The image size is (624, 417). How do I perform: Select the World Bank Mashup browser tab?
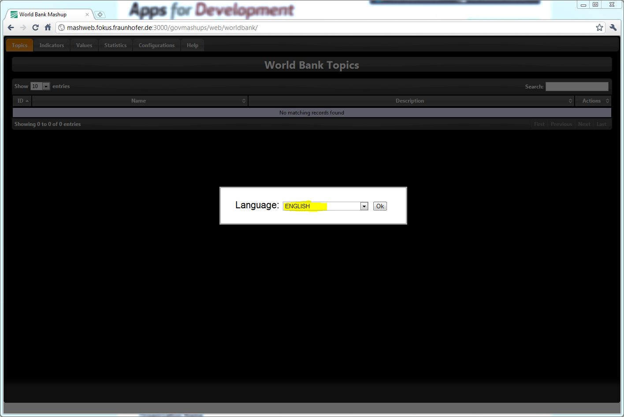click(x=48, y=15)
